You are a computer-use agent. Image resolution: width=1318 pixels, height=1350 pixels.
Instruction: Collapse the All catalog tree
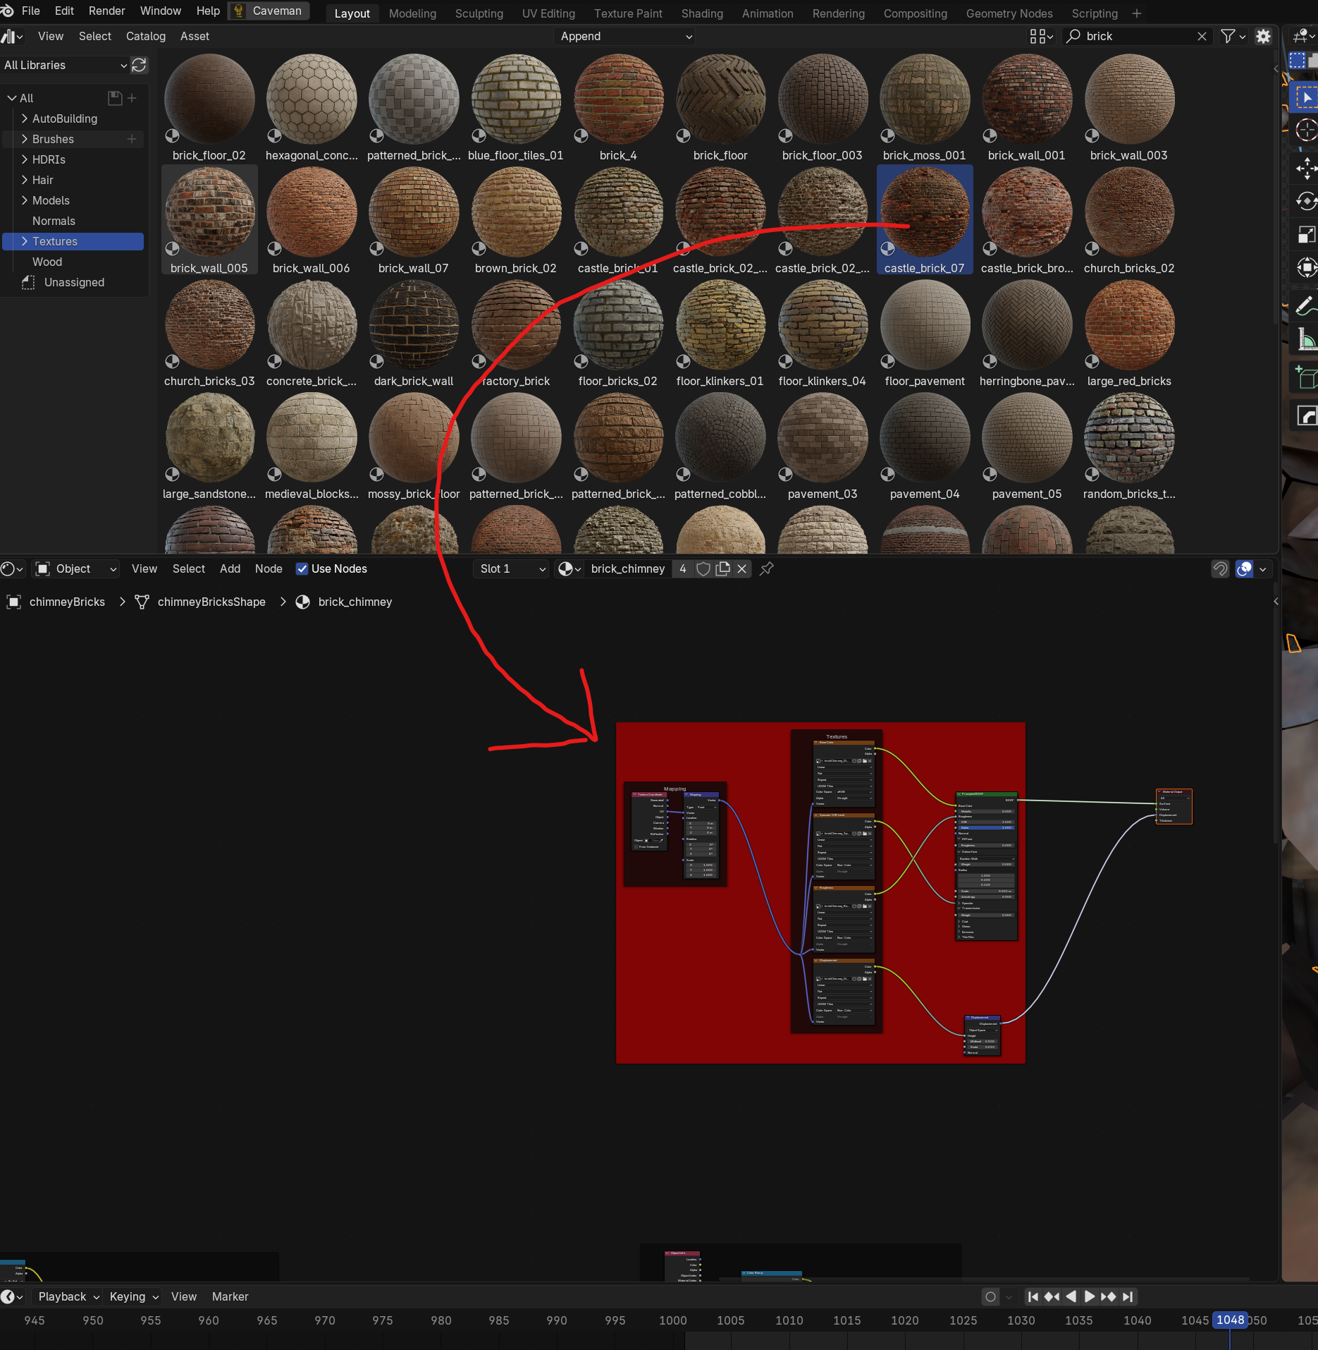coord(11,98)
